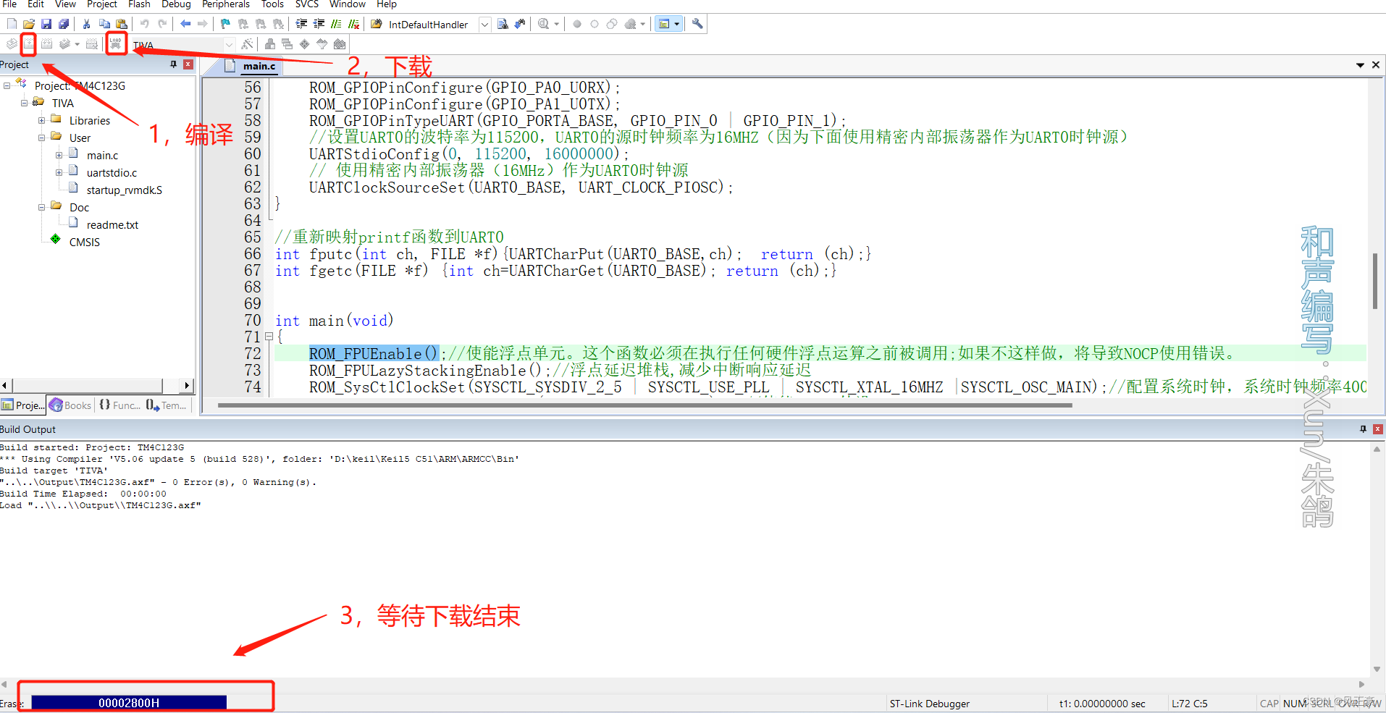Expand the main.c file node
This screenshot has height=713, width=1386.
point(59,155)
